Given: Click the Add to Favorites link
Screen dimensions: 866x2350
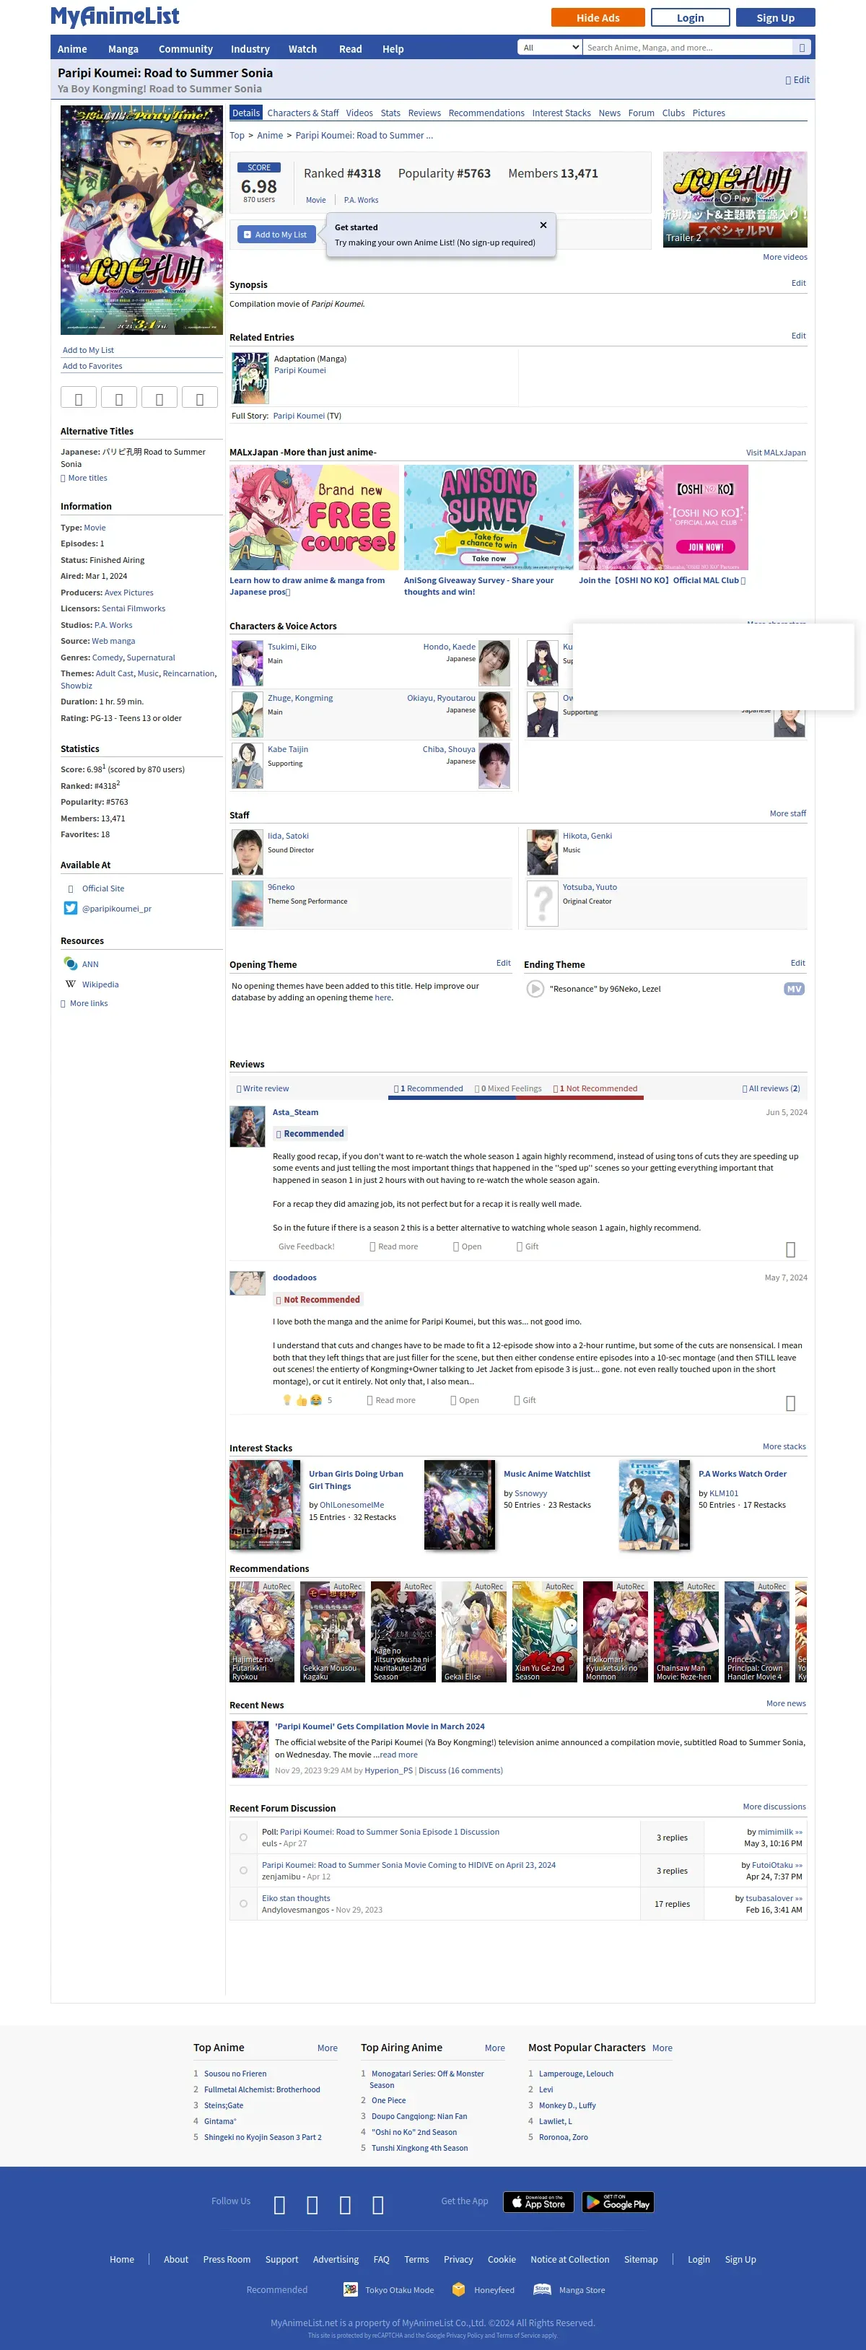Looking at the screenshot, I should pyautogui.click(x=92, y=366).
